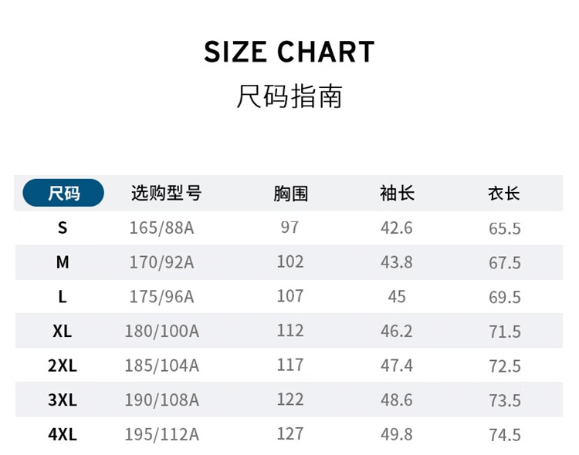Click the SIZE CHART title text
Screen dimensions: 579x455
point(289,52)
